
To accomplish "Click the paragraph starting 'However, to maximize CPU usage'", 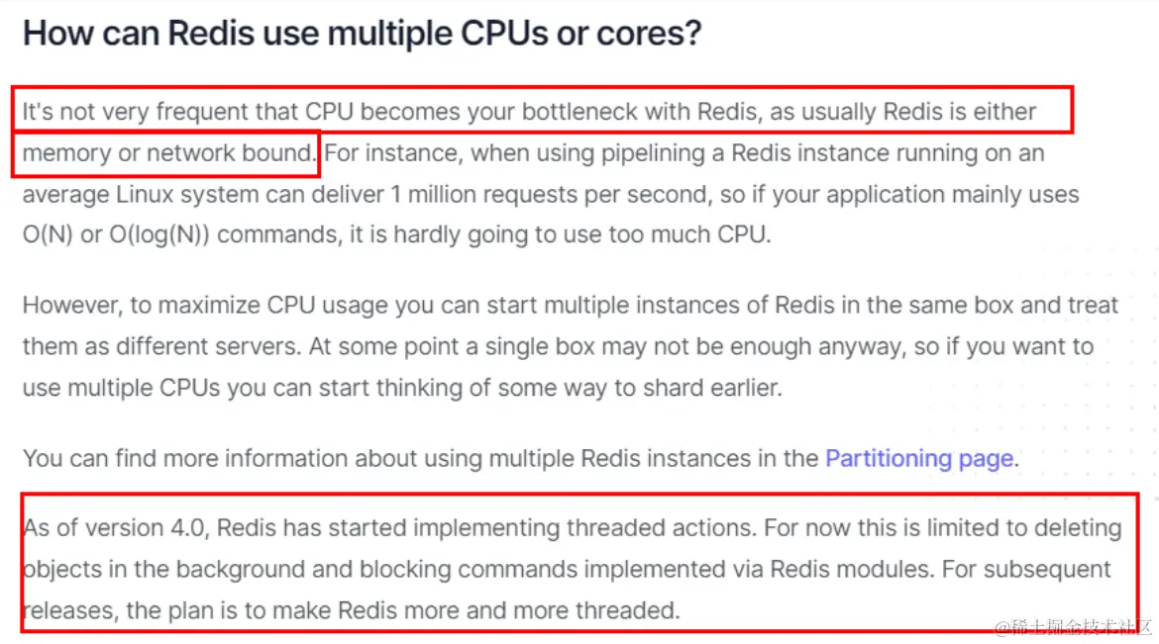I will point(570,346).
